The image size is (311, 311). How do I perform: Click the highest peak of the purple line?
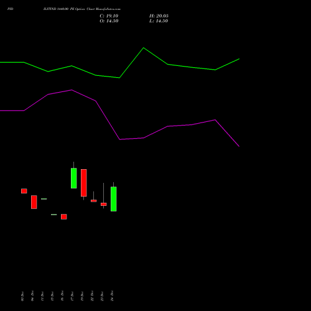click(72, 90)
